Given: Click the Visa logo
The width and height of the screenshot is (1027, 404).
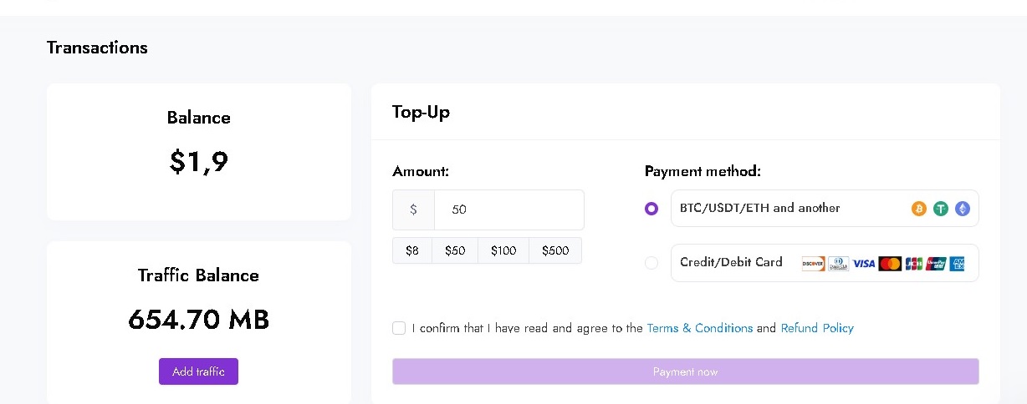Looking at the screenshot, I should click(x=864, y=264).
